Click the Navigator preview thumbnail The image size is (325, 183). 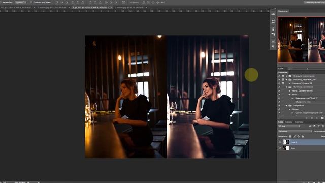[x=301, y=40]
